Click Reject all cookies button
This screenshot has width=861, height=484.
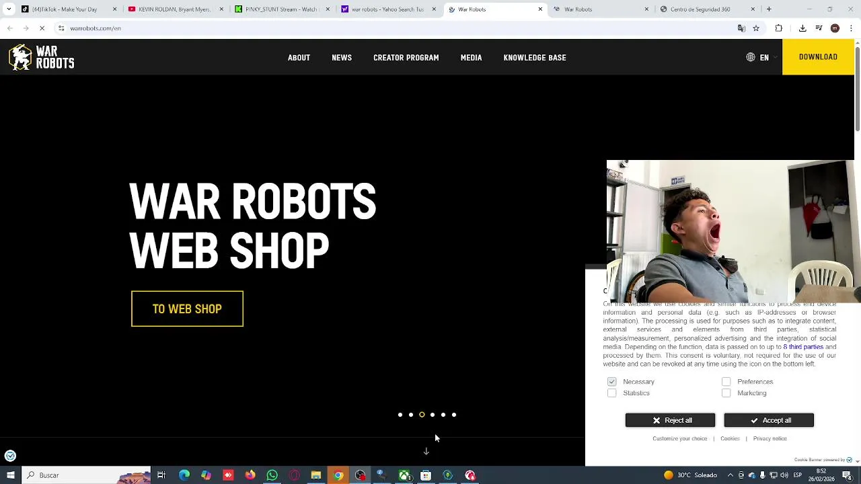[670, 420]
